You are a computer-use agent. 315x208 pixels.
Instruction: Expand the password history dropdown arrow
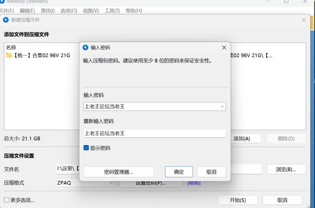point(222,107)
